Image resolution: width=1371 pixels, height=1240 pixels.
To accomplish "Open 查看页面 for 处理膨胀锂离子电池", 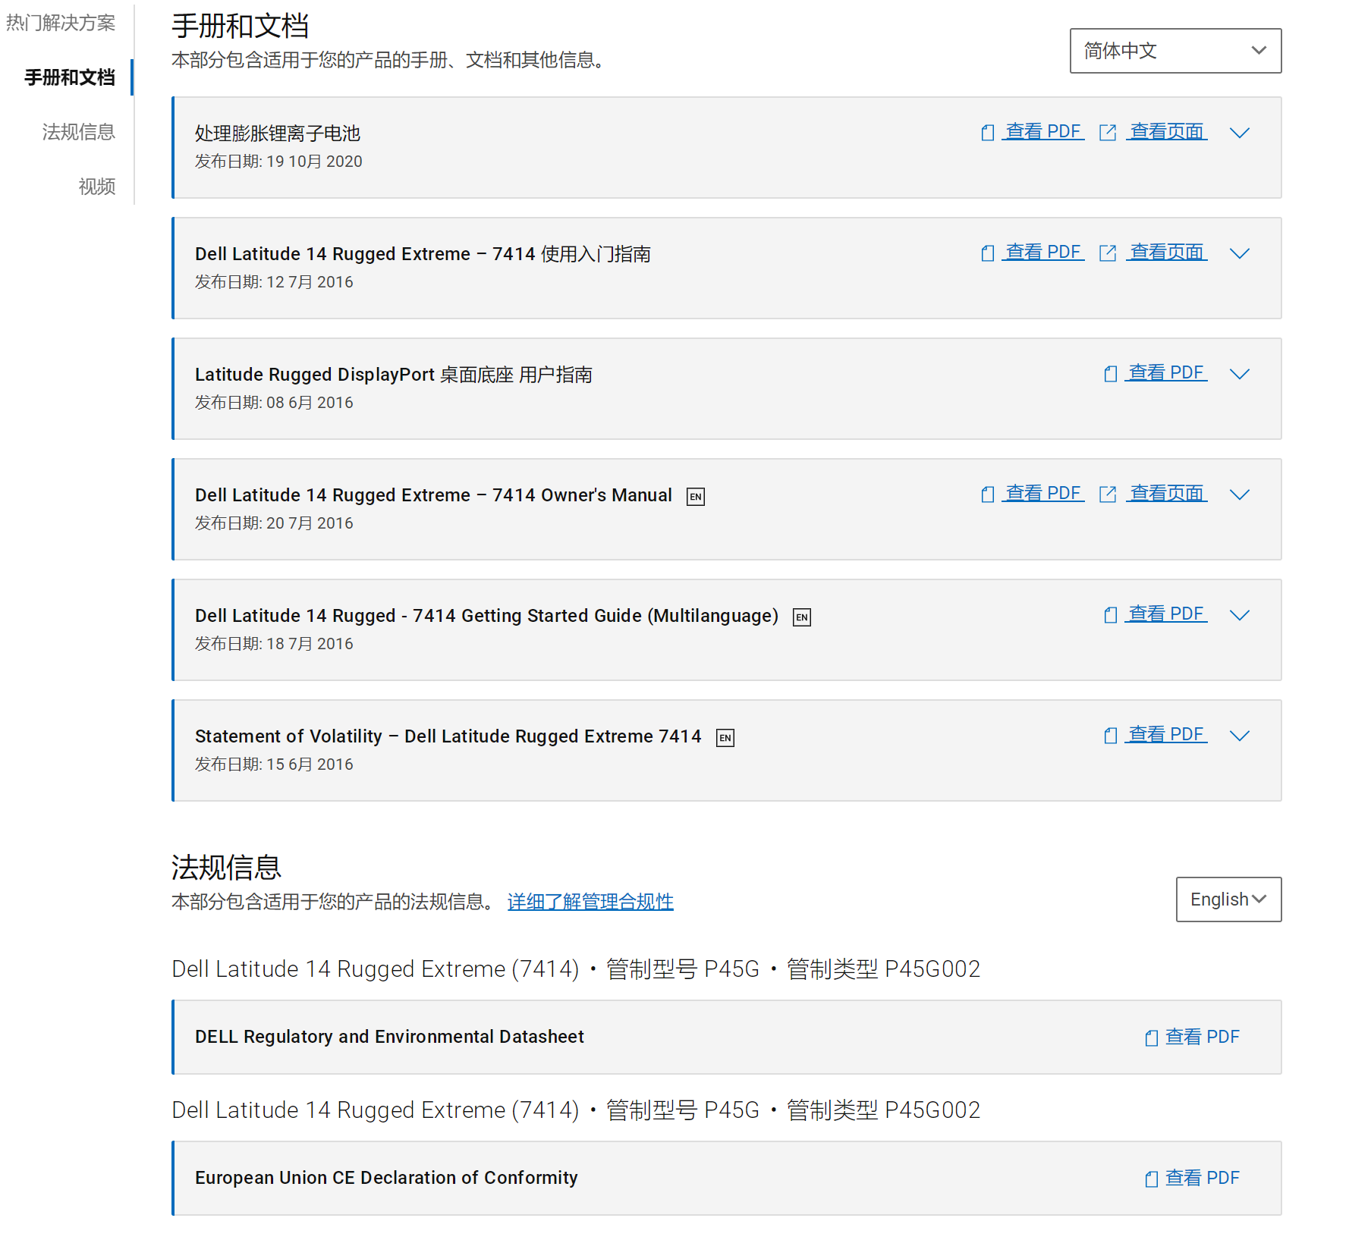I will (1167, 131).
